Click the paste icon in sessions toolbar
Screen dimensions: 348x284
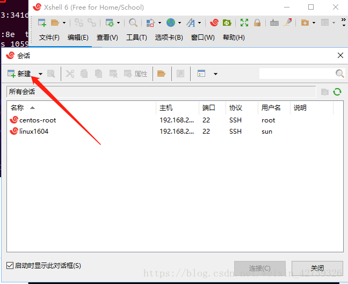click(98, 74)
